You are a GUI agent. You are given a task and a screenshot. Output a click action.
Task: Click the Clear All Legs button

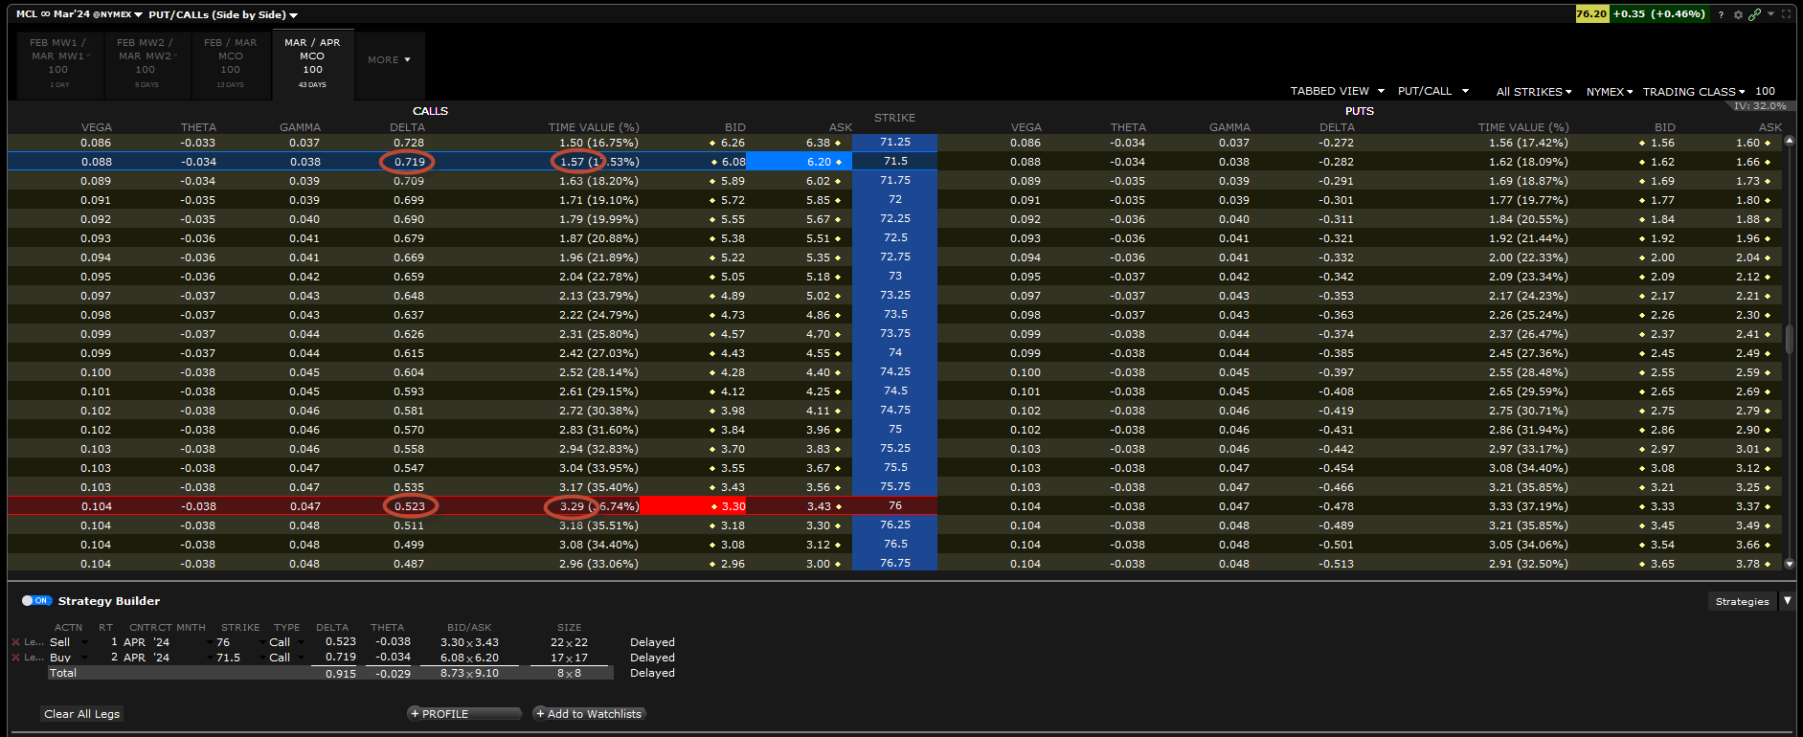(x=82, y=714)
